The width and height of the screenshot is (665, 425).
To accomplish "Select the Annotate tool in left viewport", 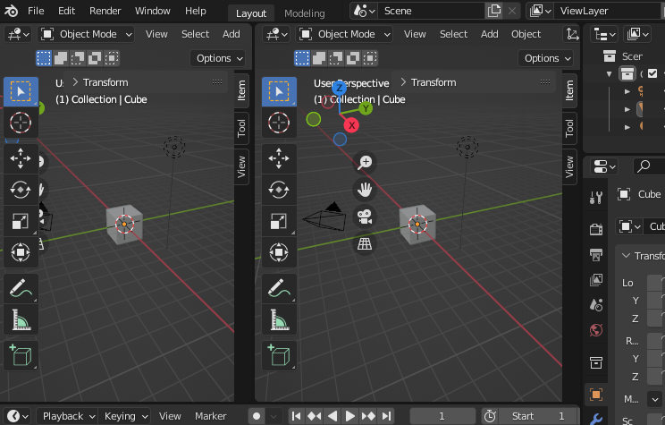I will 21,288.
